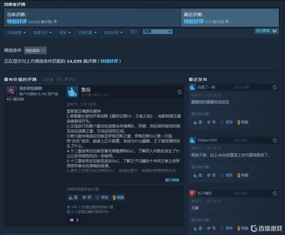Open the William7004 username link

tap(207, 140)
